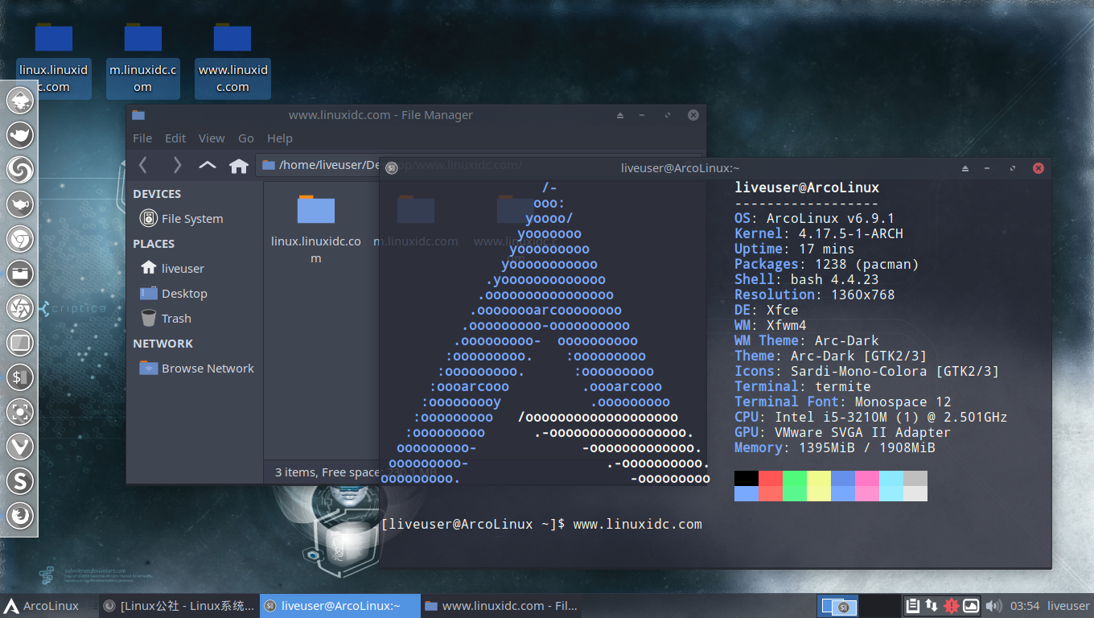The width and height of the screenshot is (1094, 618).
Task: Switch to the Linux公社 taskbar window
Action: [179, 606]
